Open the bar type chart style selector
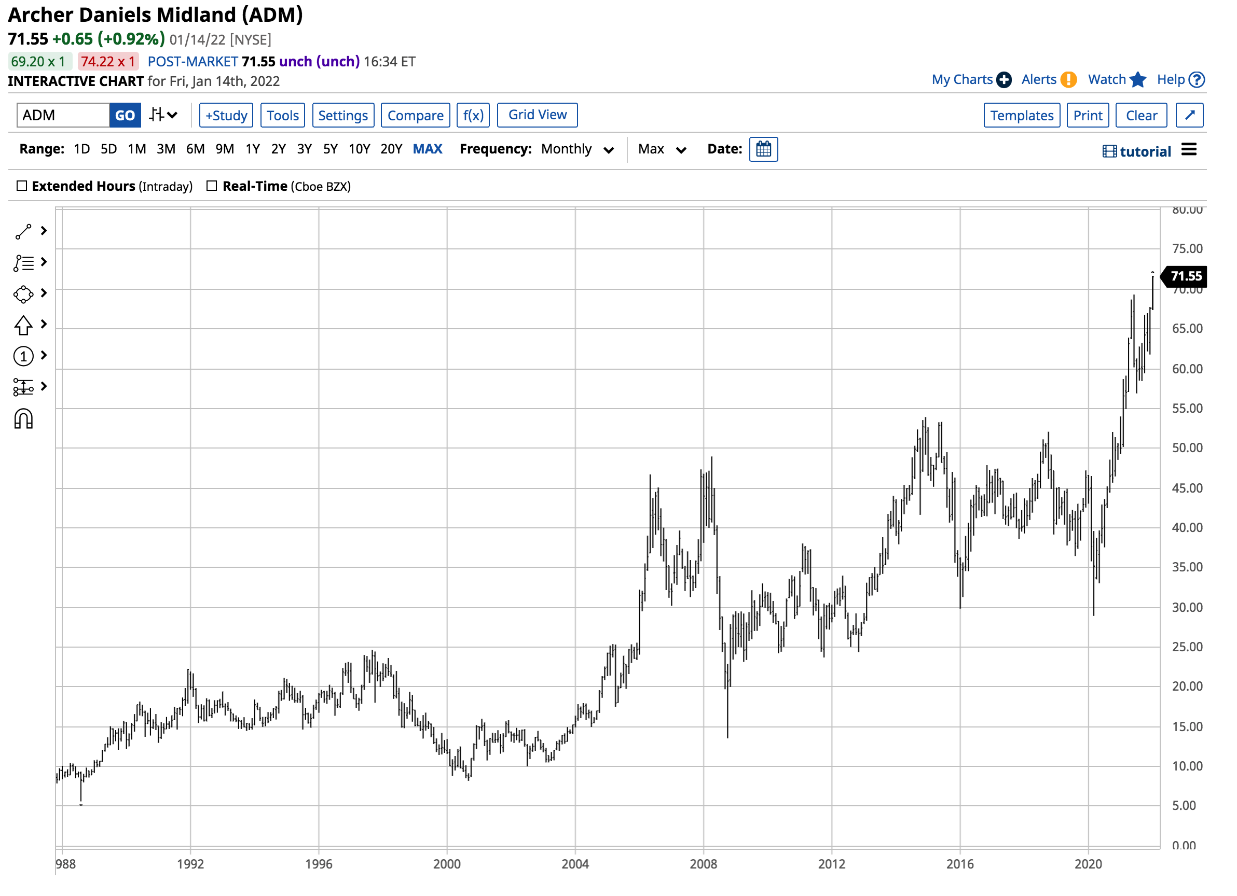 [x=163, y=116]
